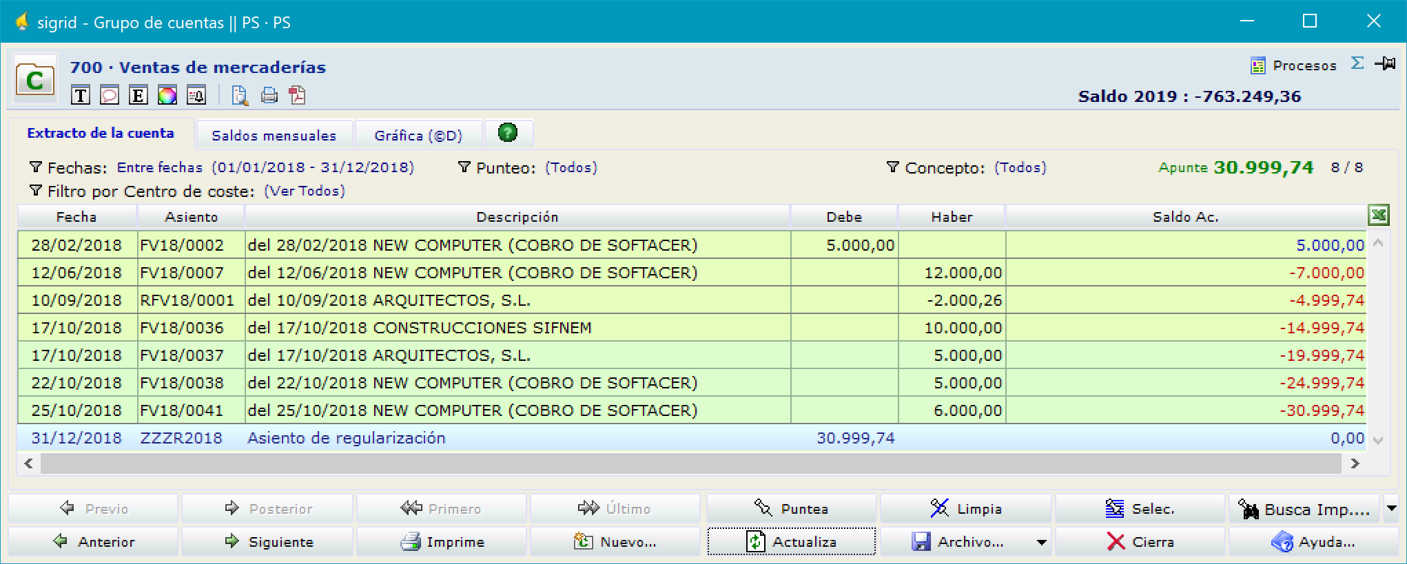The width and height of the screenshot is (1407, 564).
Task: Click the green help question mark tab
Action: 508,132
